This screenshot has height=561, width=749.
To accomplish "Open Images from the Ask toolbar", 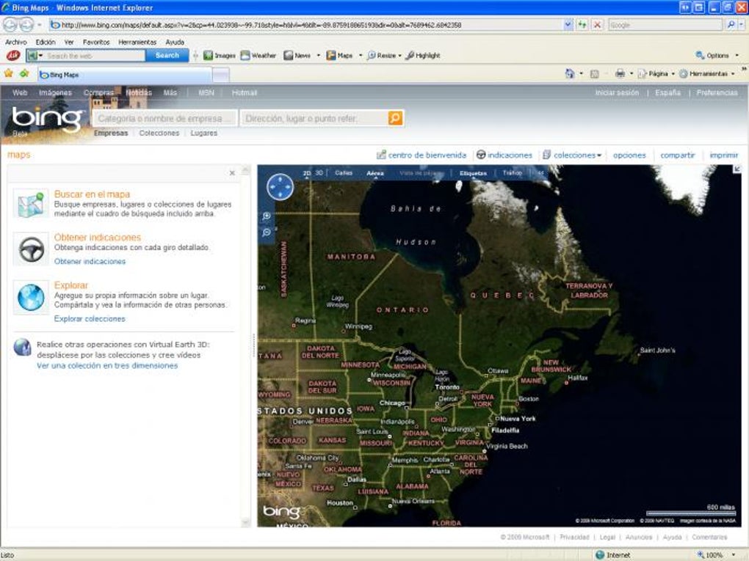I will point(220,56).
